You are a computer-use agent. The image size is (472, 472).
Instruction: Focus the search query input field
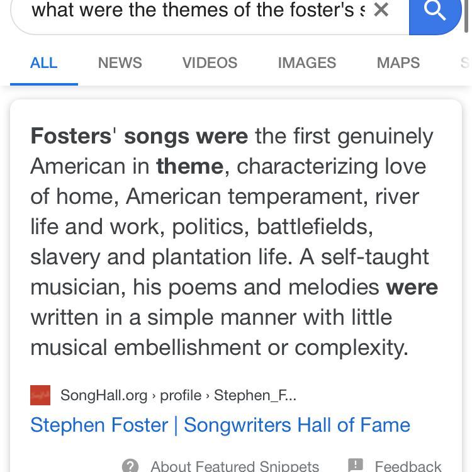click(195, 10)
